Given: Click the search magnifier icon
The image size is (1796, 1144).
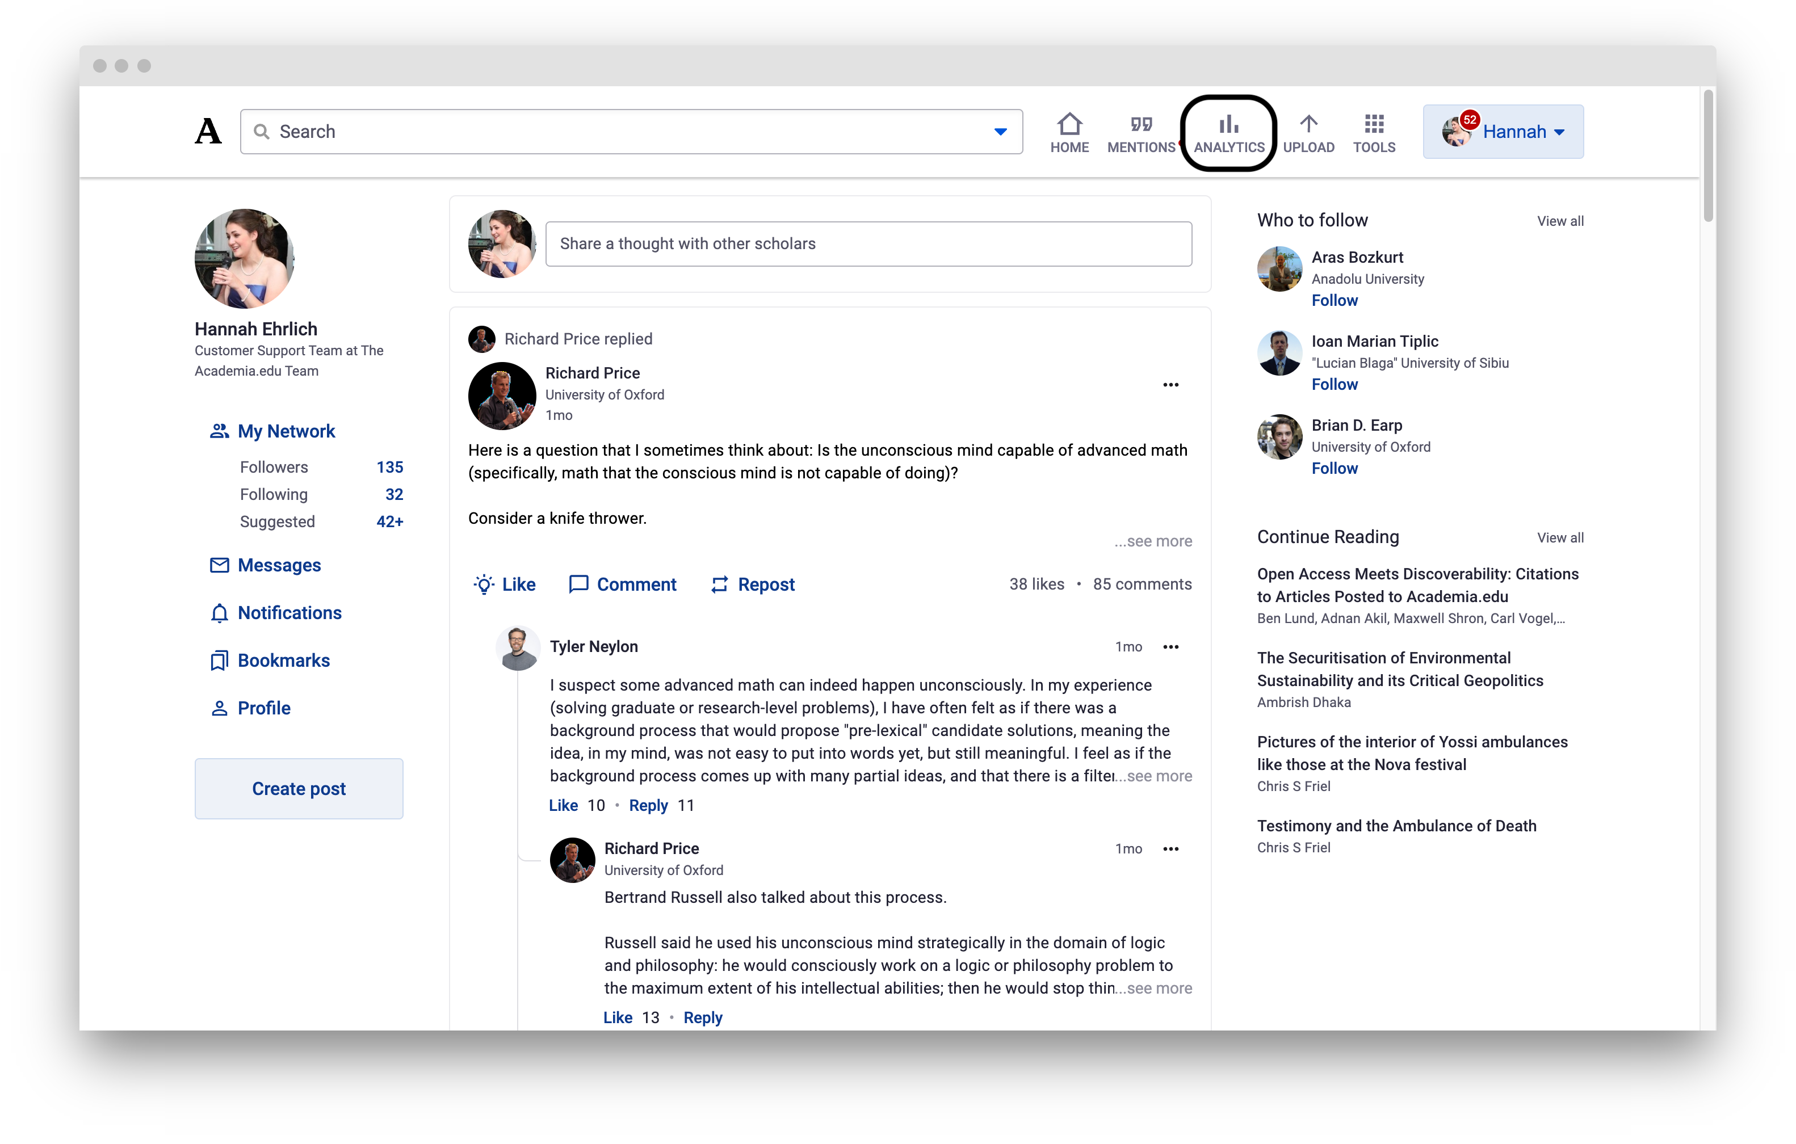Looking at the screenshot, I should pyautogui.click(x=261, y=132).
